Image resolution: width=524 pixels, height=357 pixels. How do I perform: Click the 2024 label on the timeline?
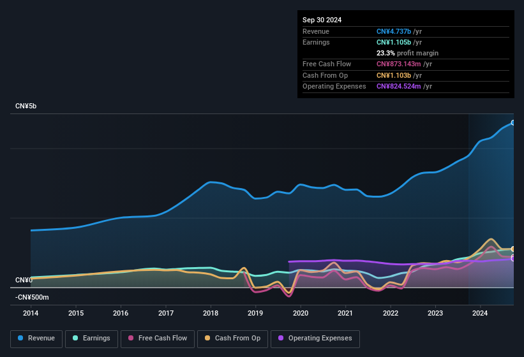click(x=480, y=313)
